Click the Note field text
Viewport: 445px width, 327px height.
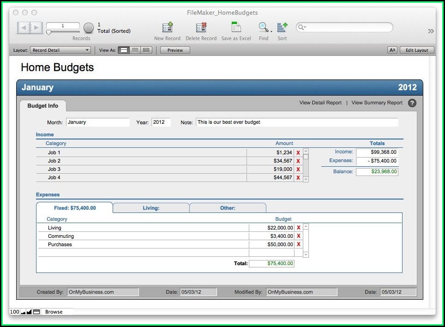[297, 122]
